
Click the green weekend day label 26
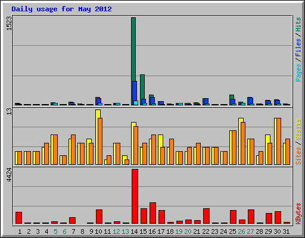point(241,231)
